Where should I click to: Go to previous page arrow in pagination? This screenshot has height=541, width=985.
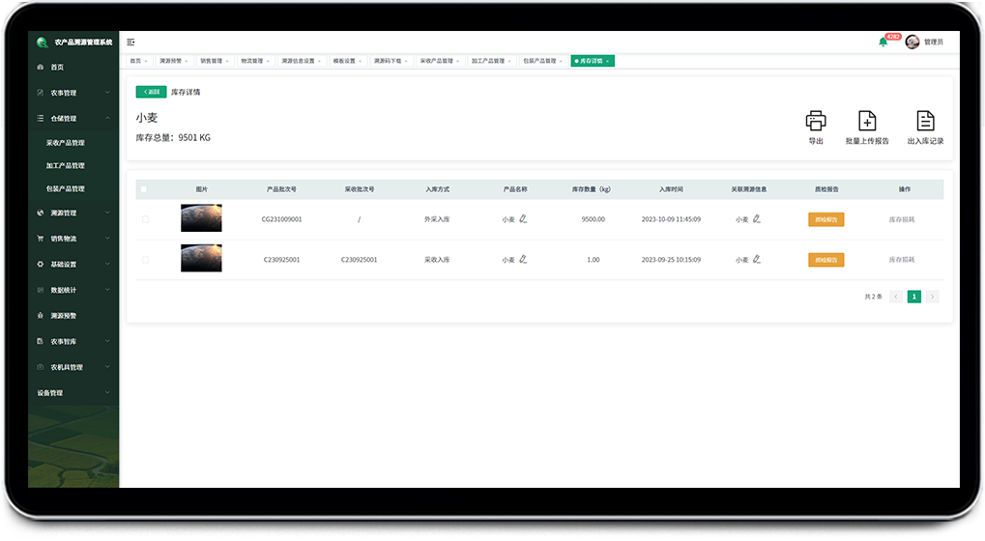point(896,297)
